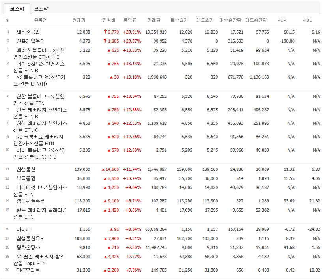Select PER value -190.00
The height and width of the screenshot is (279, 325).
pyautogui.click(x=287, y=41)
